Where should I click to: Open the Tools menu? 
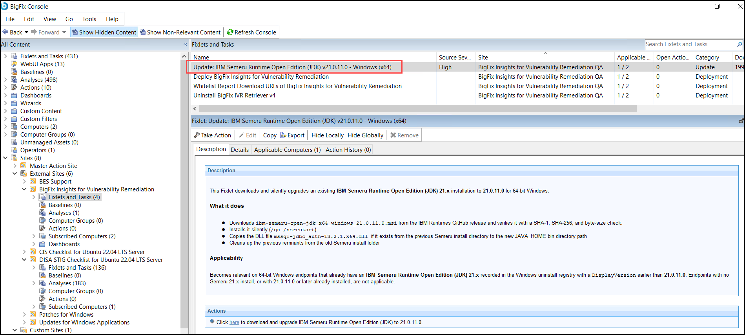point(89,19)
